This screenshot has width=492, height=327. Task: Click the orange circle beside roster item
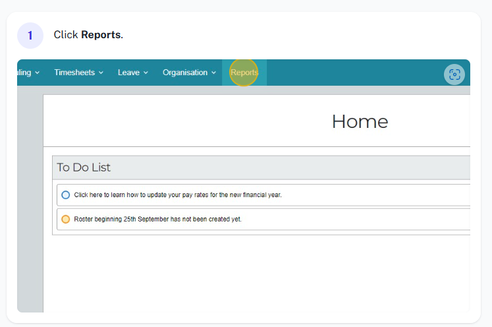[66, 219]
